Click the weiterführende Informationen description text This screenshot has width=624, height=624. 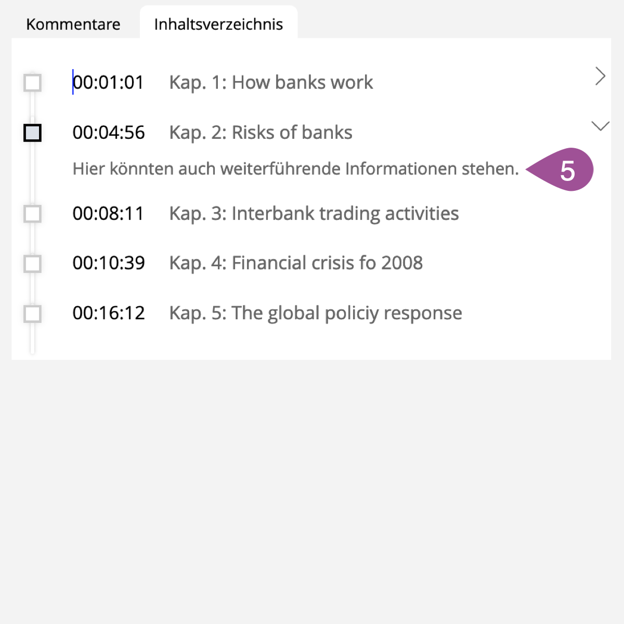[x=295, y=169]
